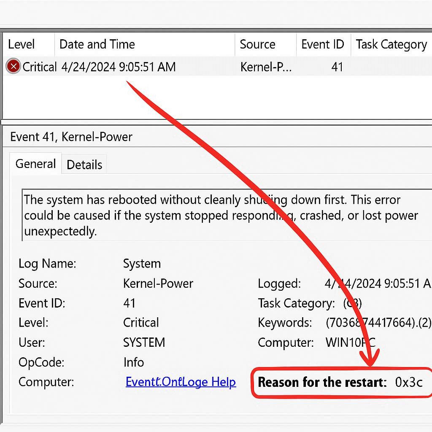
Task: Open the Event Log Online Help link
Action: tap(181, 382)
